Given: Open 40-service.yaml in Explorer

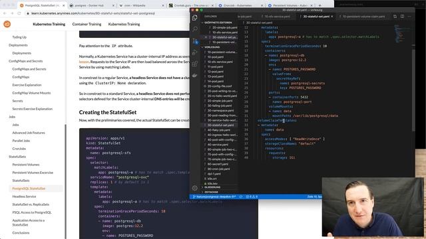Looking at the screenshot, I should pos(218,145).
